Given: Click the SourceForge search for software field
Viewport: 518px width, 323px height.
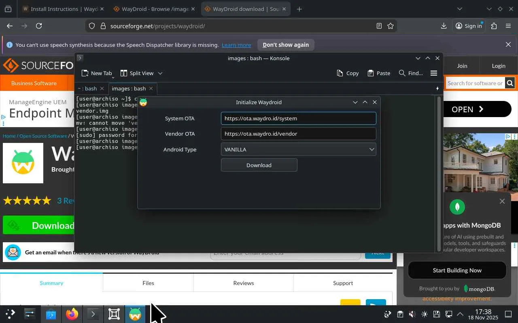Looking at the screenshot, I should tap(475, 83).
